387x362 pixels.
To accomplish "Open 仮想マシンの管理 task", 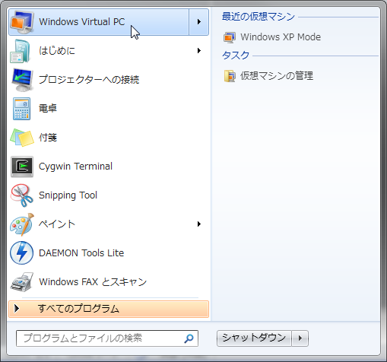I will pos(268,76).
